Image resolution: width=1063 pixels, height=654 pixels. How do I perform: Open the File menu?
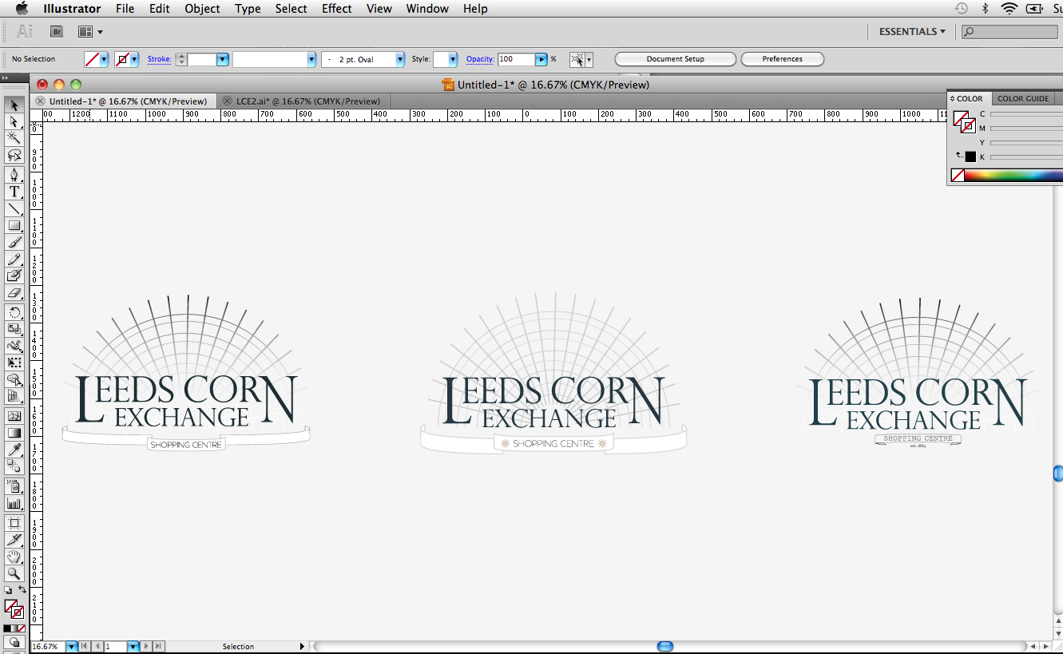[x=125, y=9]
